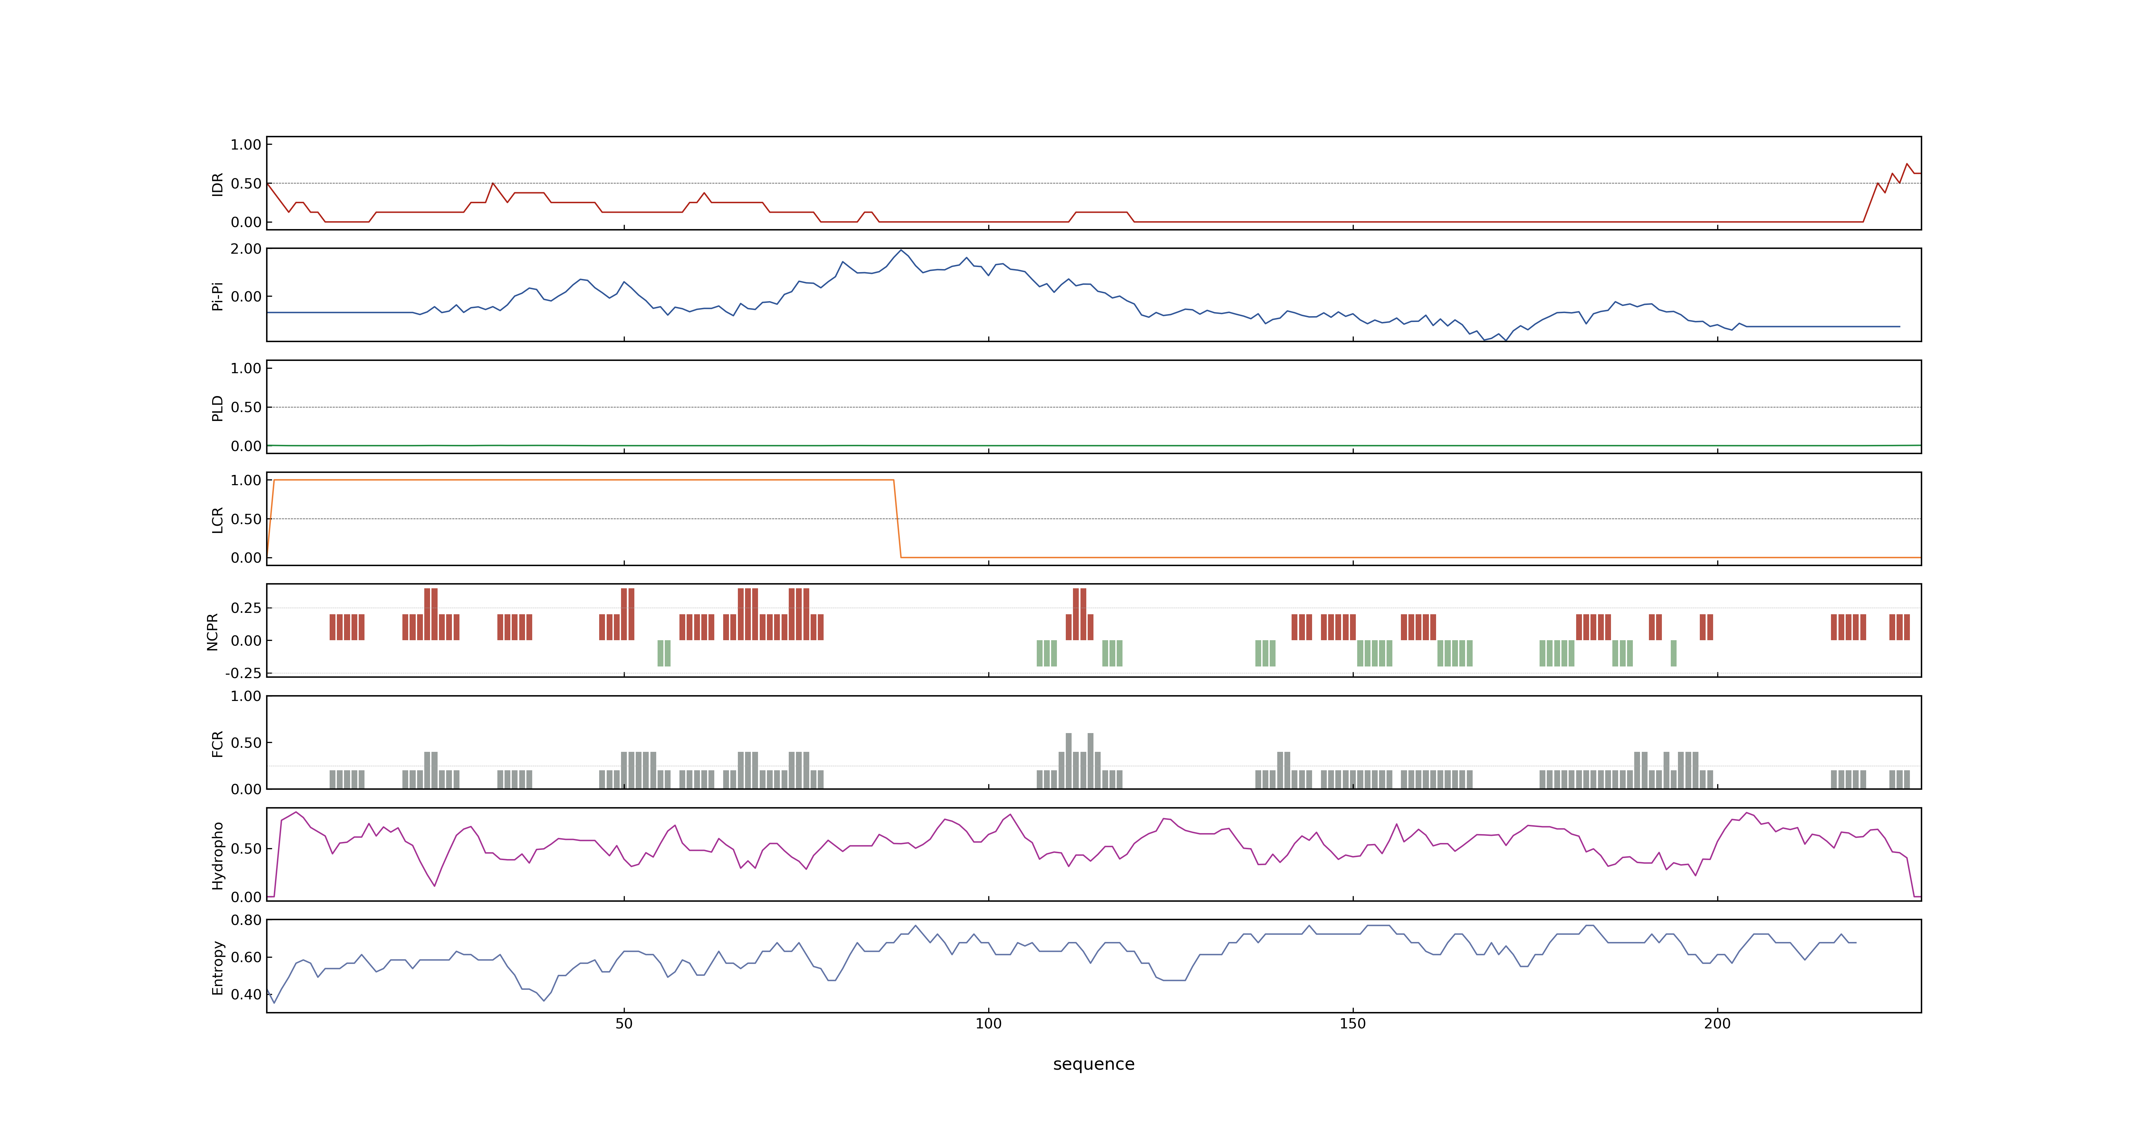Click the orange LCR plateau line at 1.00
This screenshot has height=1138, width=2135.
[x=583, y=480]
